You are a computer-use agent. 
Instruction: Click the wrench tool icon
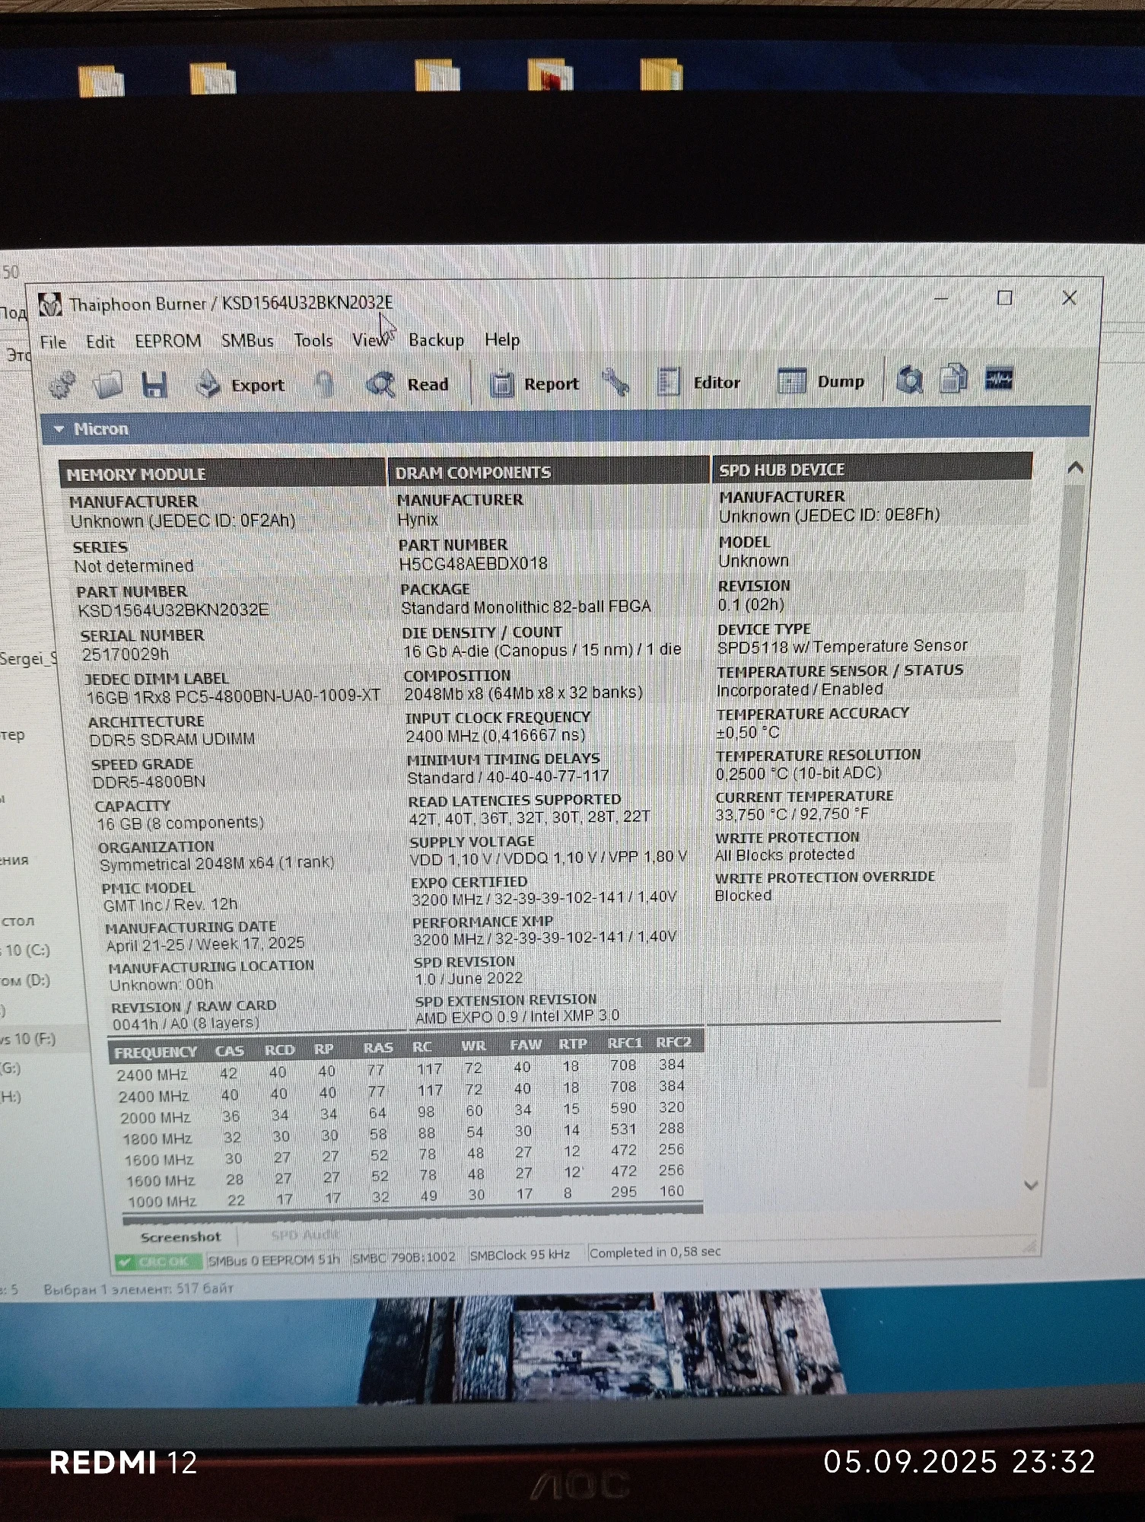point(615,382)
